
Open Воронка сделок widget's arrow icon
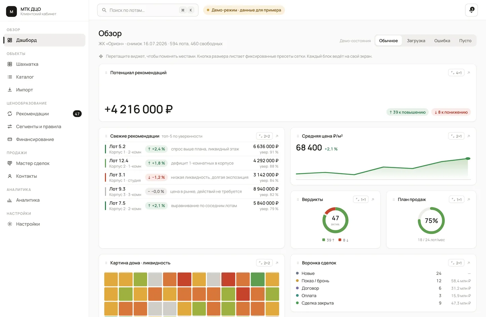coord(468,263)
